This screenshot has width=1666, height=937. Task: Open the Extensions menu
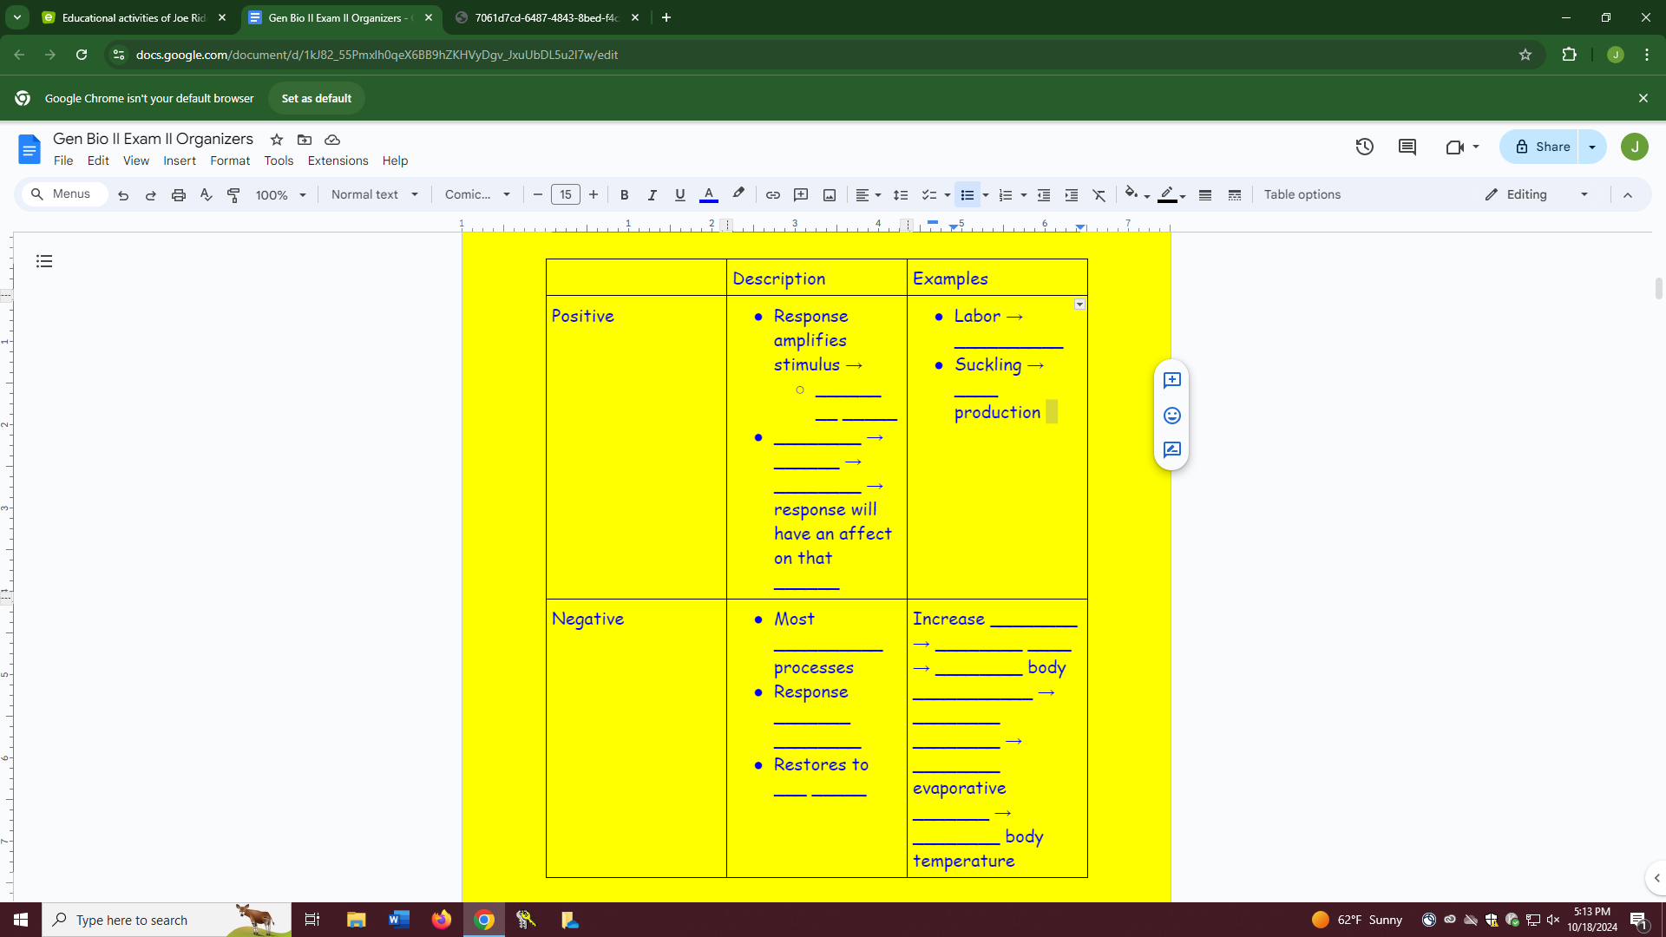(338, 161)
